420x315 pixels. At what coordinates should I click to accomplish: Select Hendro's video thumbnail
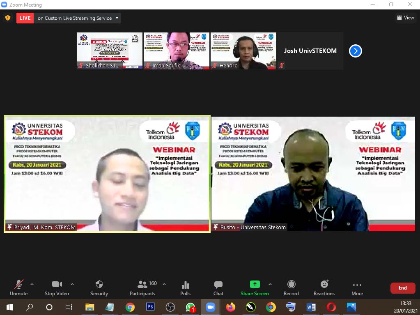point(243,51)
